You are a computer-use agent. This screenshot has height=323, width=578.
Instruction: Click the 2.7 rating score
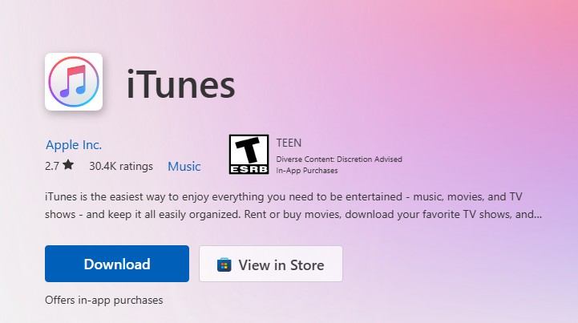pyautogui.click(x=52, y=167)
